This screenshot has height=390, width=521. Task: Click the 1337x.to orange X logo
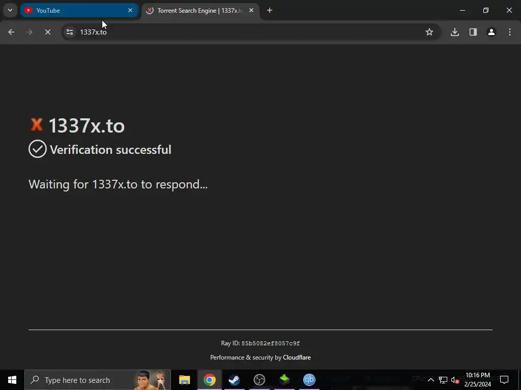37,125
